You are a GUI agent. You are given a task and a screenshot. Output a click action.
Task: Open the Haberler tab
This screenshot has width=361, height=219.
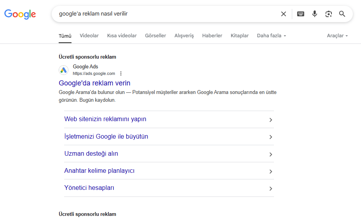tap(212, 36)
